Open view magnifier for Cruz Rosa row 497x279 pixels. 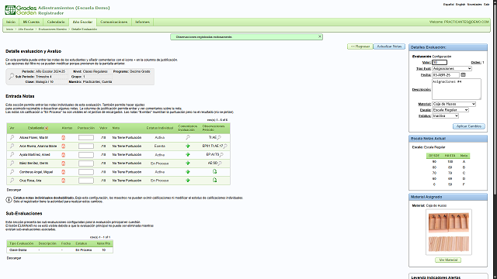pyautogui.click(x=12, y=181)
